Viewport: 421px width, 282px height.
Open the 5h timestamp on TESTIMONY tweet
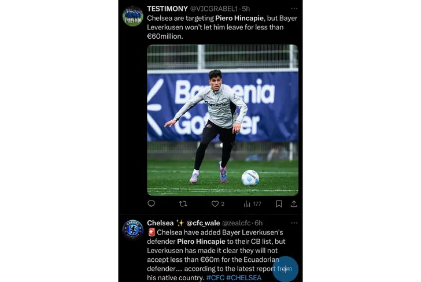point(246,9)
